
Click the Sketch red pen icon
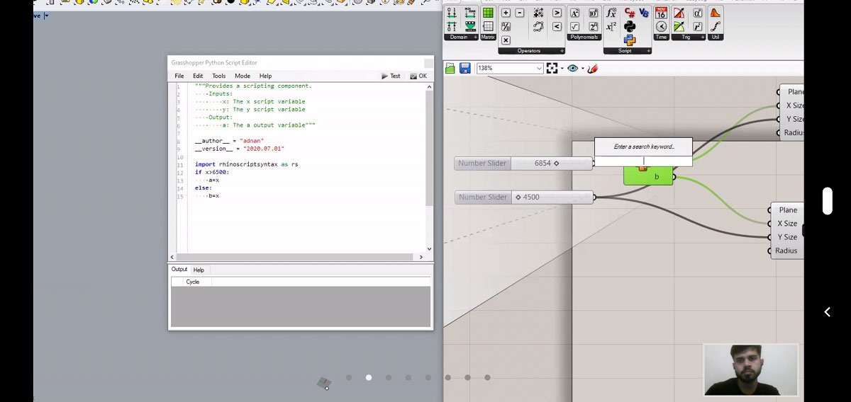click(x=593, y=69)
